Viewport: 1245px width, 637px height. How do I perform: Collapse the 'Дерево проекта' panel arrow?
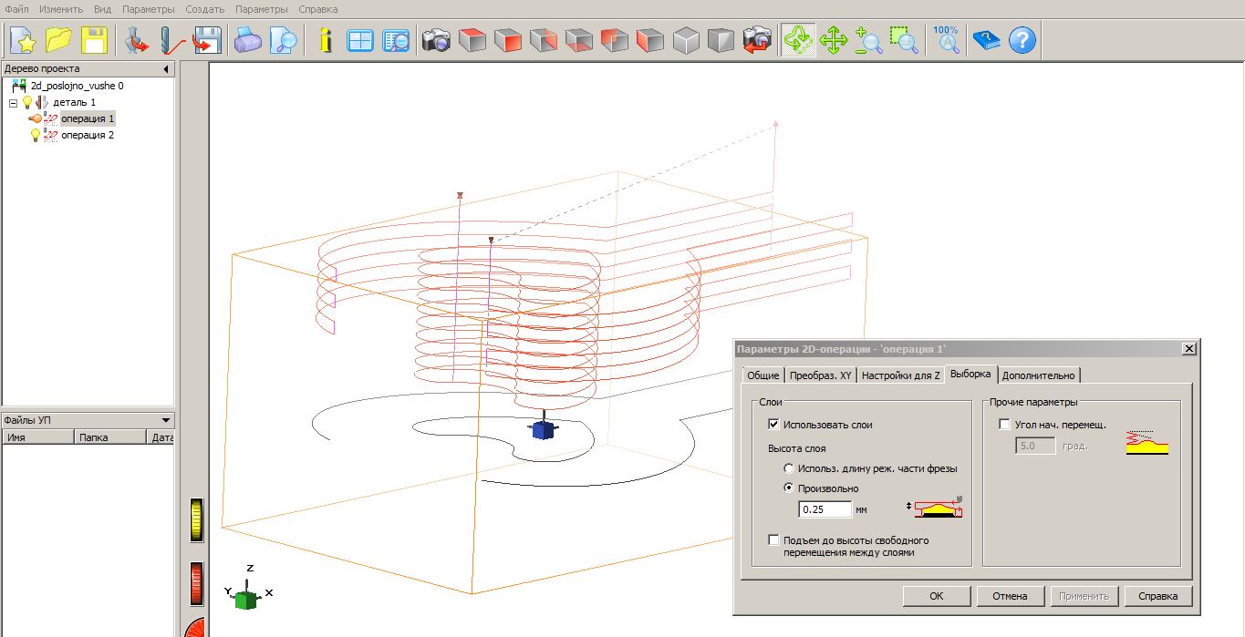166,69
